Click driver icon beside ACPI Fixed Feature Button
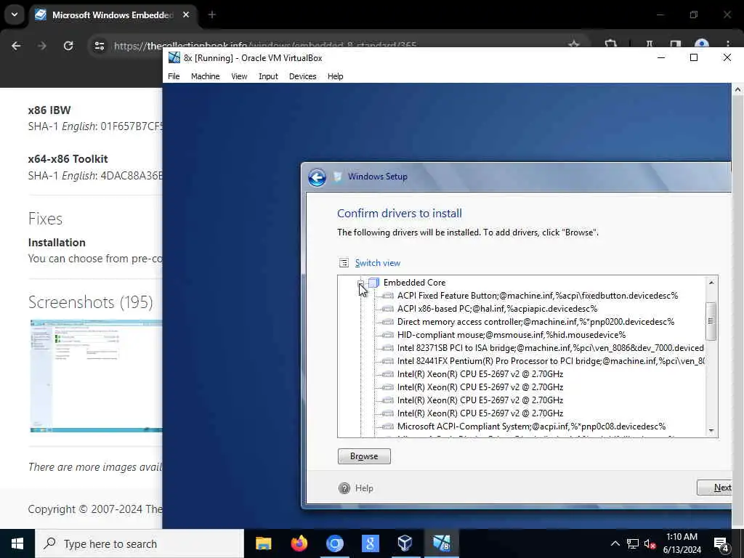Viewport: 744px width, 558px height. point(388,296)
